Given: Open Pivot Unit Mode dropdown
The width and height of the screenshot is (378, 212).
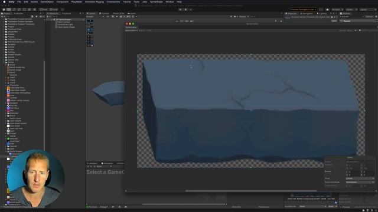Looking at the screenshot, I should [360, 182].
